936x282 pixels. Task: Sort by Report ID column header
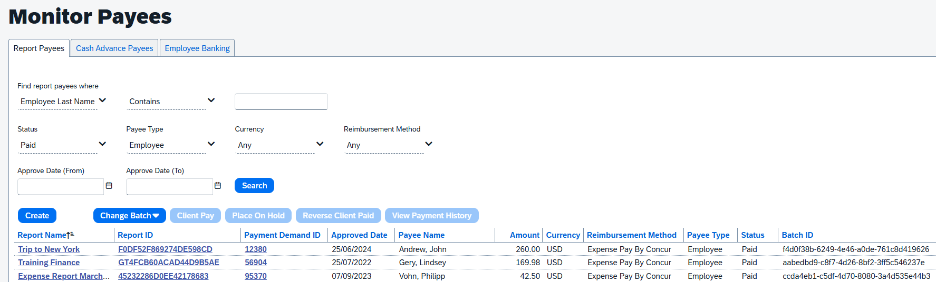pyautogui.click(x=136, y=235)
